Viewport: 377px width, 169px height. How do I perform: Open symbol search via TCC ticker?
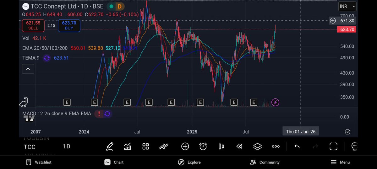(30, 147)
